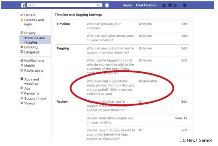Click the Videos film icon
Screen dimensions: 218x146
(22, 103)
